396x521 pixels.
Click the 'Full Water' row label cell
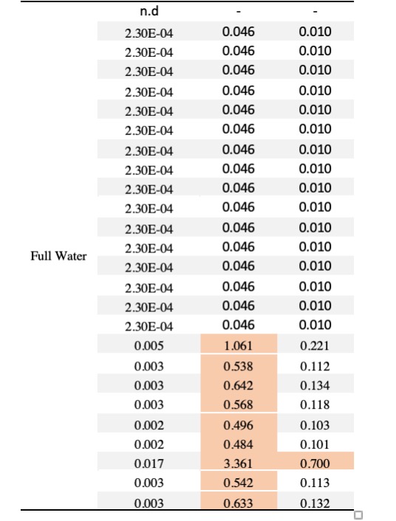[58, 256]
